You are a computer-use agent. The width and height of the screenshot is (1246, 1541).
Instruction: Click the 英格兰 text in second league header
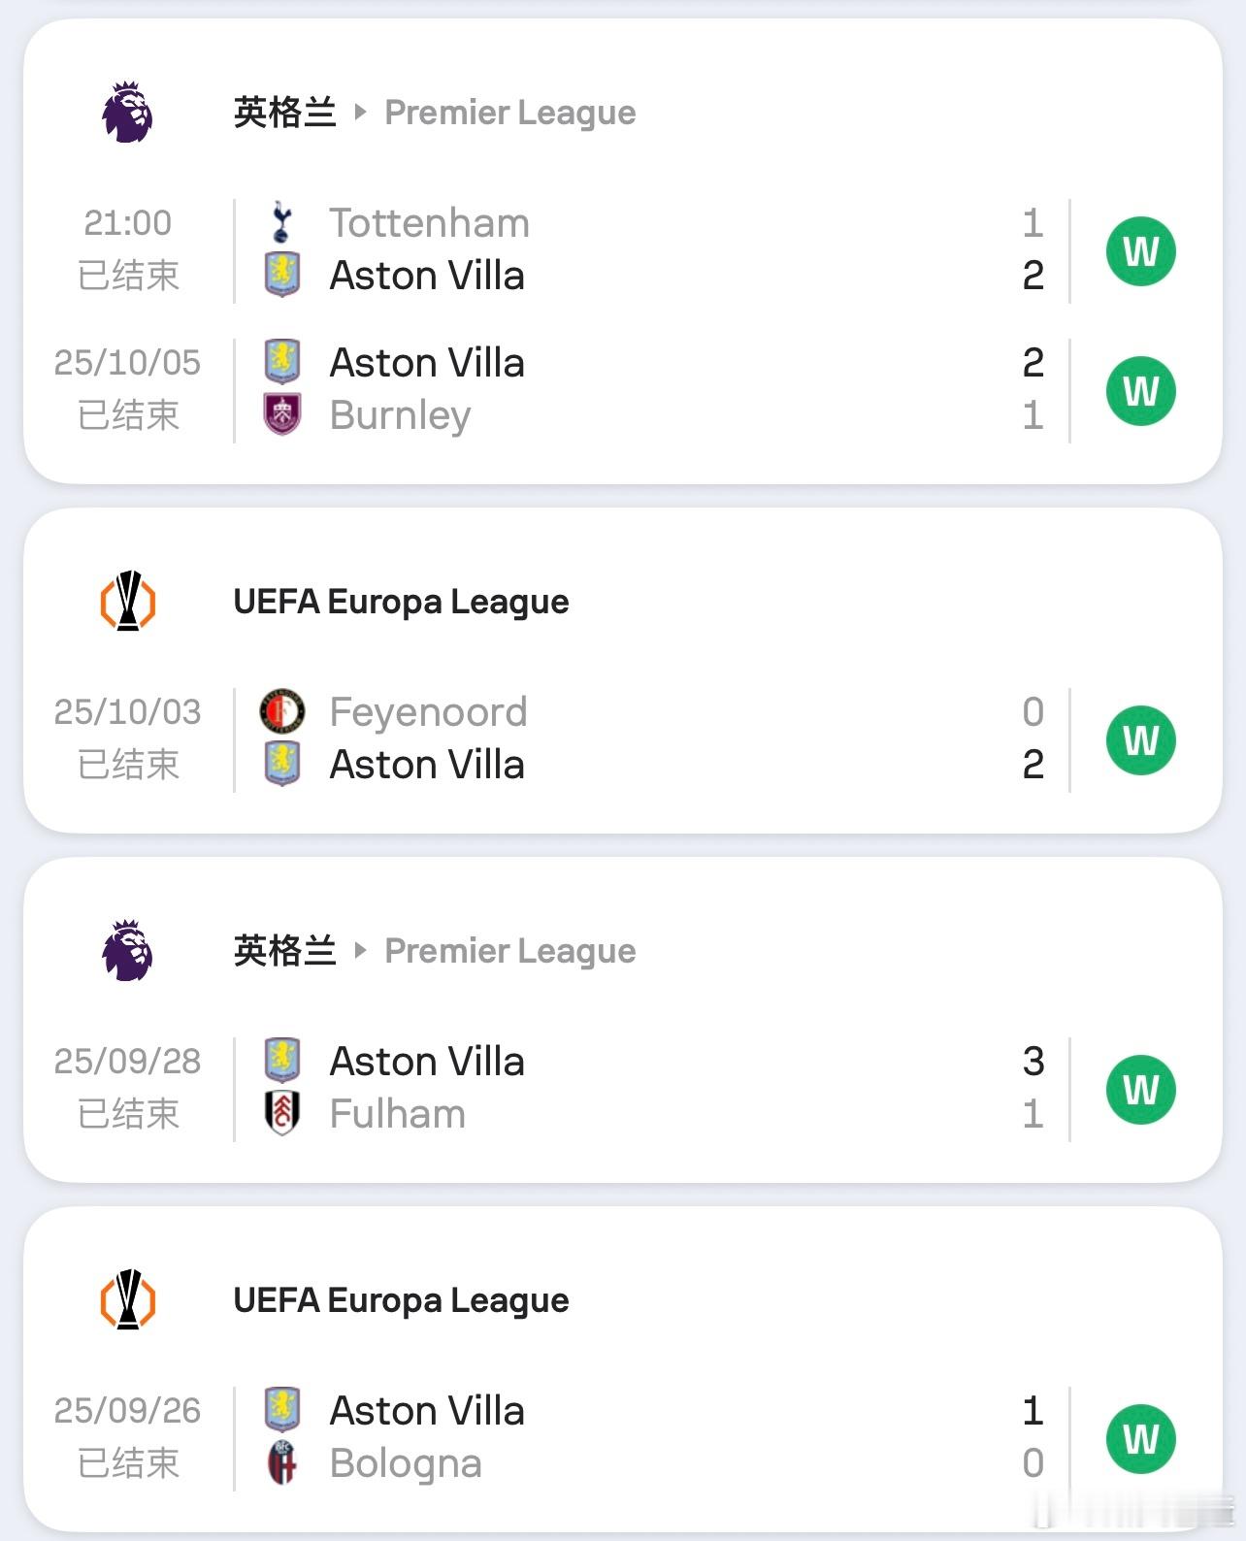[x=284, y=951]
